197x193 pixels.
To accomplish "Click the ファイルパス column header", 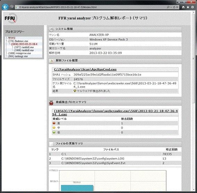I will 111,149.
